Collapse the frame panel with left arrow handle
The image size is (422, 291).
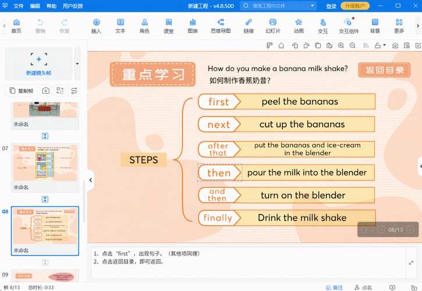pos(91,180)
